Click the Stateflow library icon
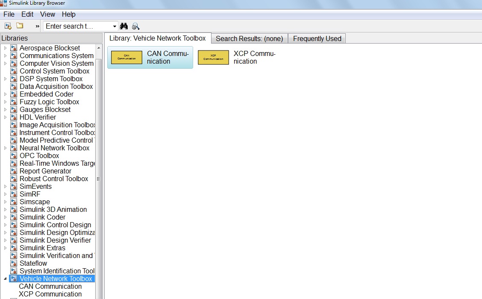The image size is (482, 299). pyautogui.click(x=14, y=264)
